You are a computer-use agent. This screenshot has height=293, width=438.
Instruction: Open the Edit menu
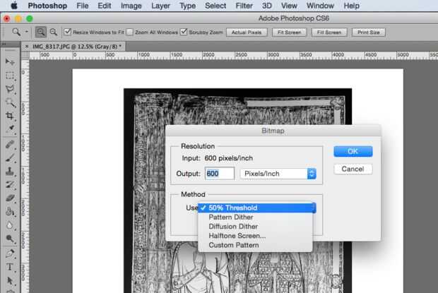pyautogui.click(x=104, y=6)
